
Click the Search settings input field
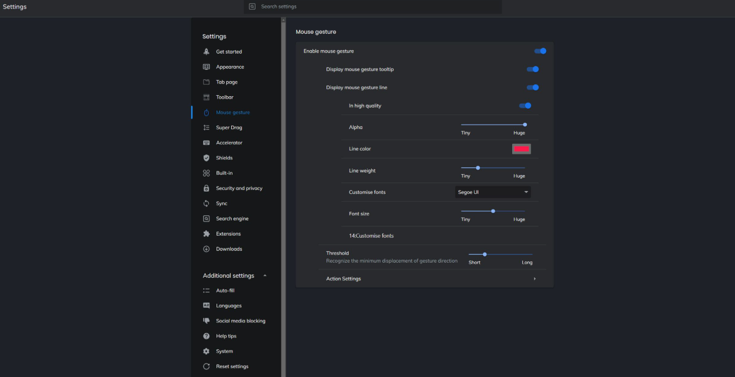pos(372,7)
